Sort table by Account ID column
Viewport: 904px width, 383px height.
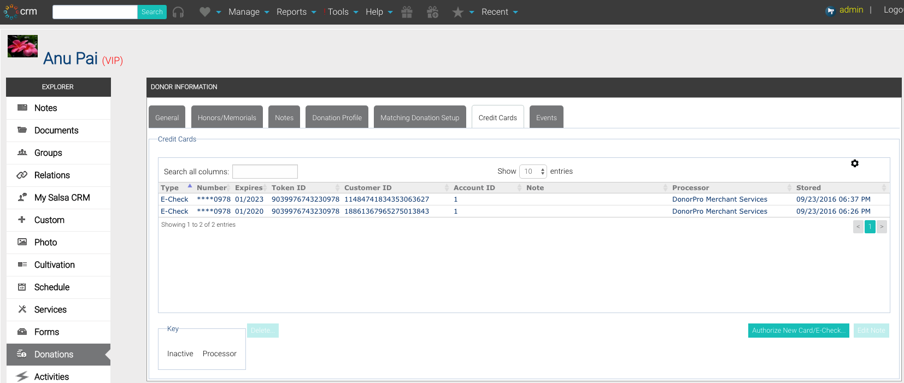coord(488,187)
